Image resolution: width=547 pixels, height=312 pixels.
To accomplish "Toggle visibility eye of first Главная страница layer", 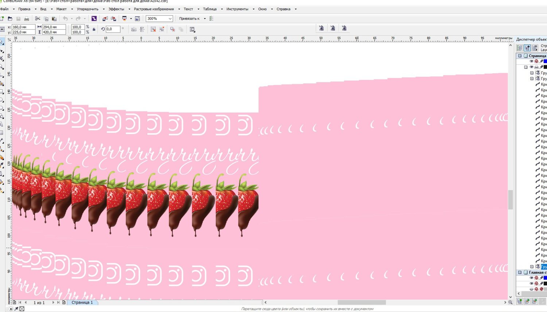I will click(531, 278).
